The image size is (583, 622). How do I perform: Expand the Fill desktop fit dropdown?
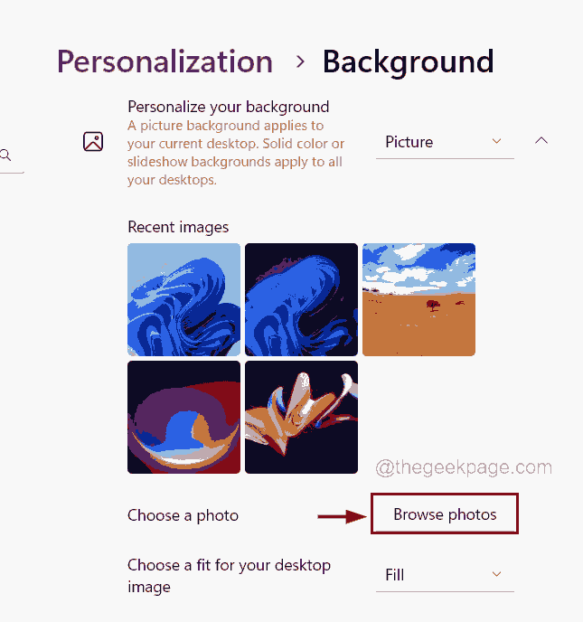coord(444,575)
